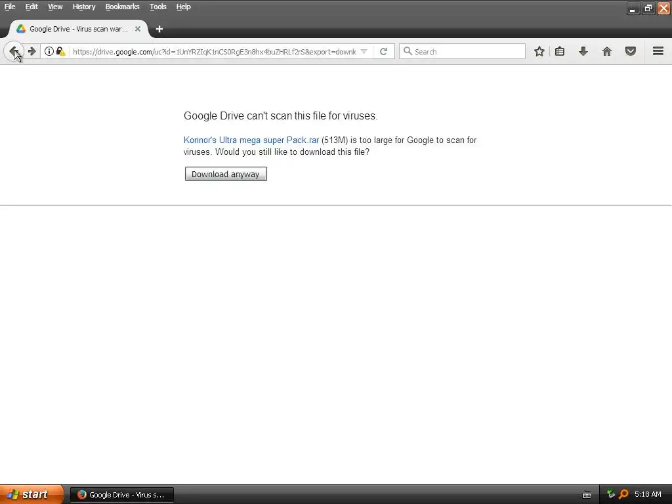
Task: Click the Download anyway button
Action: 226,174
